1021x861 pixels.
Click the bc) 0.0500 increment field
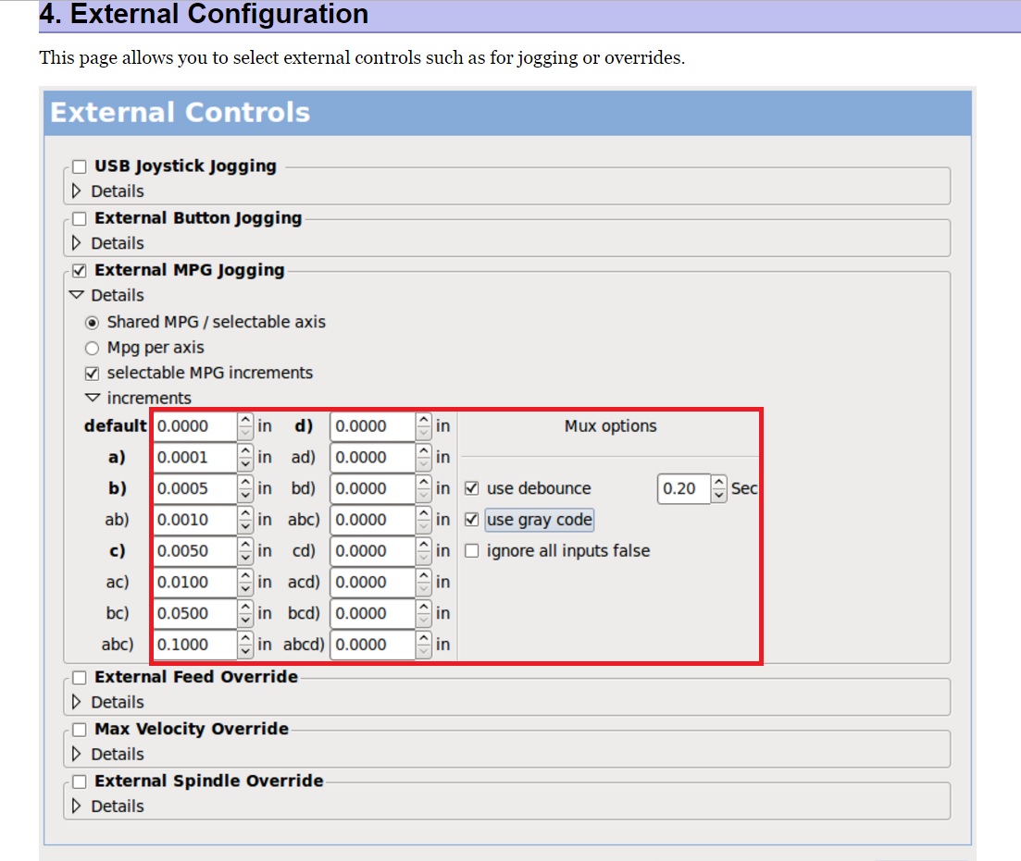coord(194,613)
